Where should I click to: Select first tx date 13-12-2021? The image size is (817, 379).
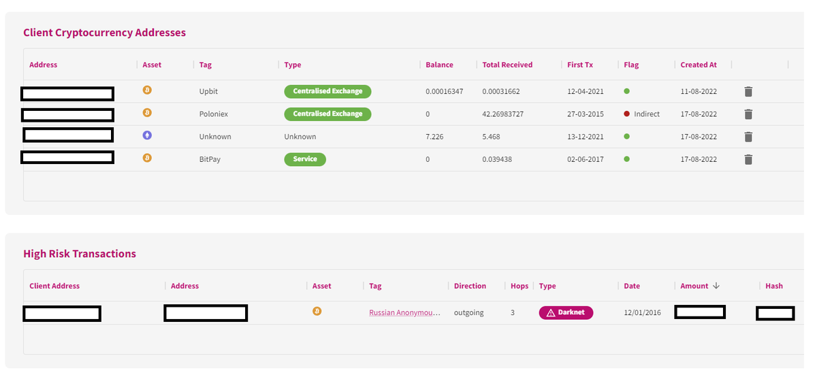point(586,137)
